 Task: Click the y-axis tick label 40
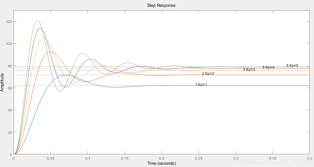click(10, 110)
